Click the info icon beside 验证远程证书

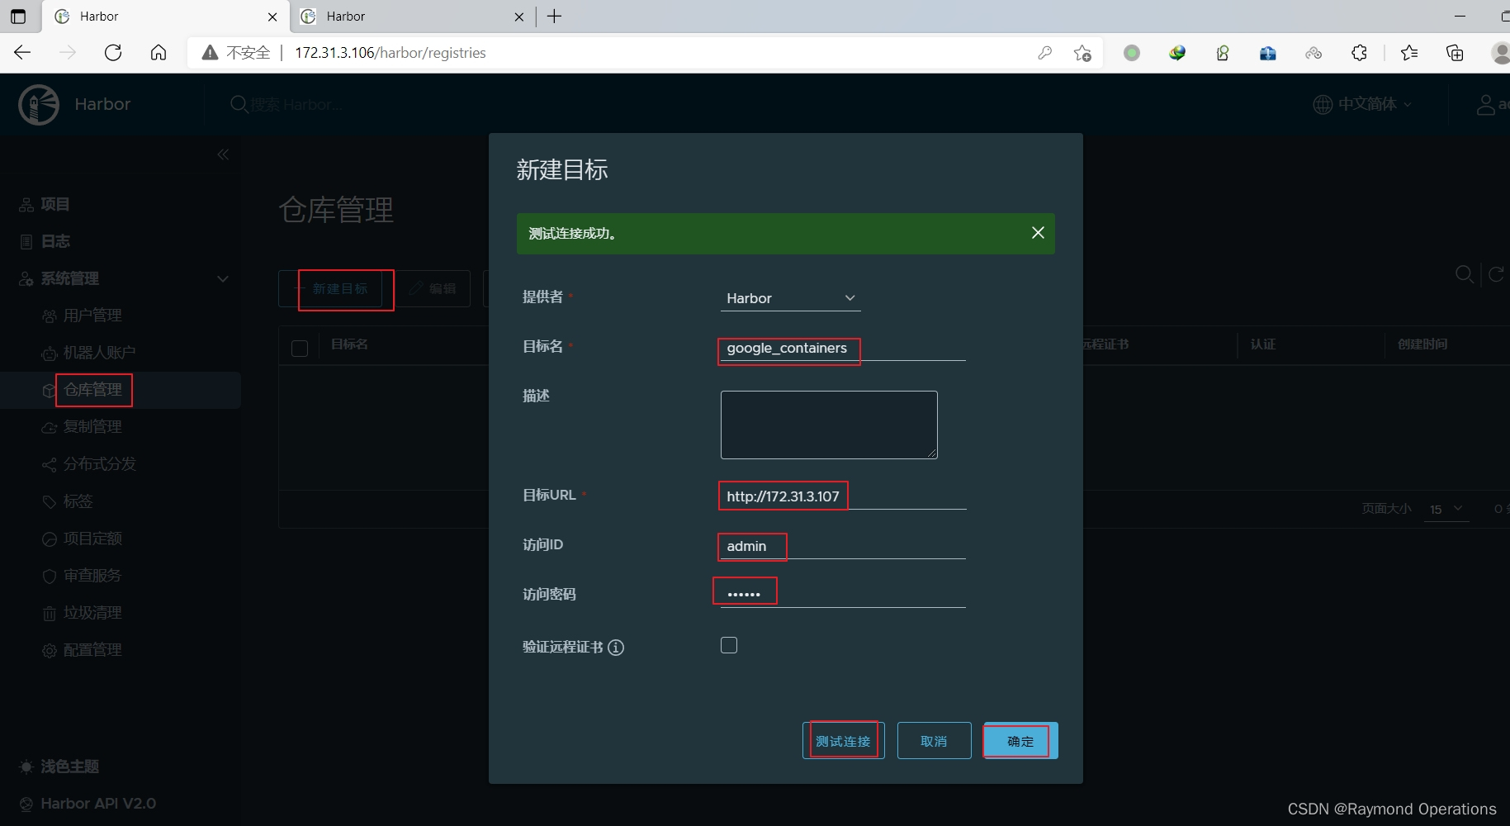tap(616, 648)
